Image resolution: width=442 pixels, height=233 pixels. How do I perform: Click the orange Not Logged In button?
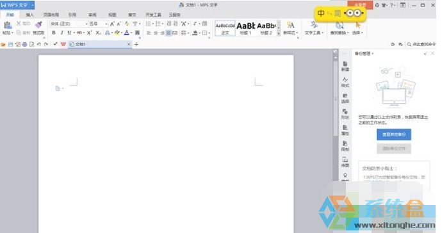(x=360, y=5)
